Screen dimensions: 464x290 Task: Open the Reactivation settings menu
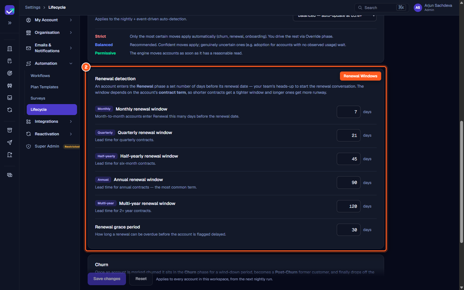pyautogui.click(x=50, y=134)
